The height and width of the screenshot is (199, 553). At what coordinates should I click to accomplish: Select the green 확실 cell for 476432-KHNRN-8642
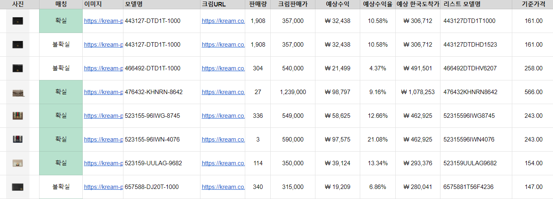(61, 92)
